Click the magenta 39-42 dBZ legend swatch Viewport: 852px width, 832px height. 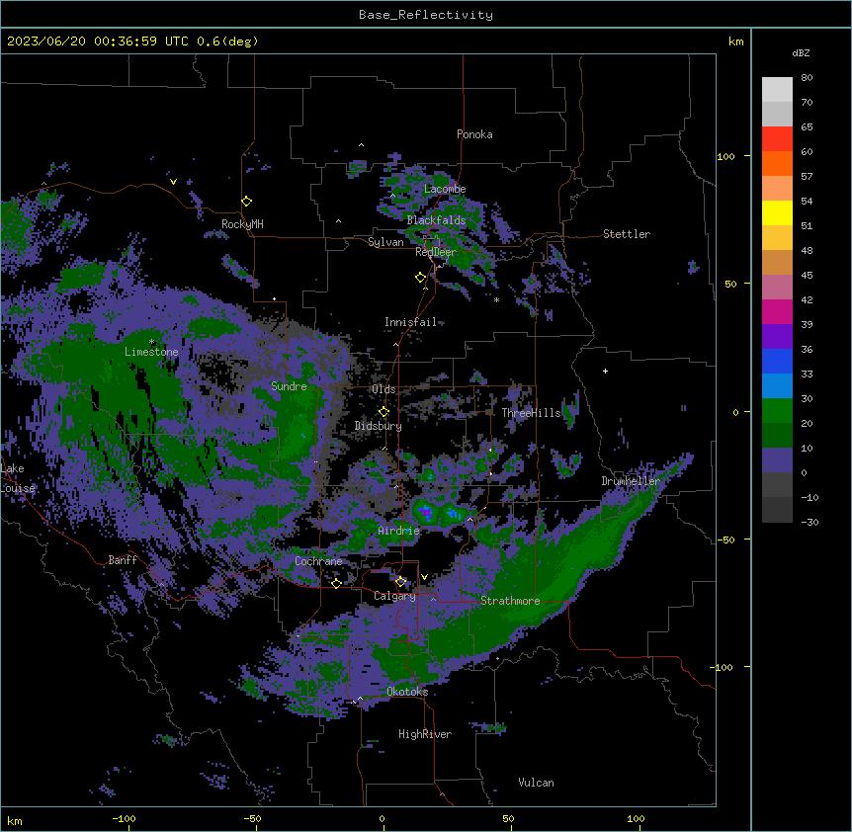tap(777, 312)
